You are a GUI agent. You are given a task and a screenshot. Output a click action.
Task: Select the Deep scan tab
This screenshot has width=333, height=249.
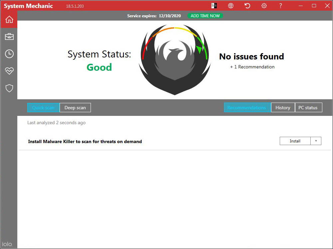tap(75, 108)
